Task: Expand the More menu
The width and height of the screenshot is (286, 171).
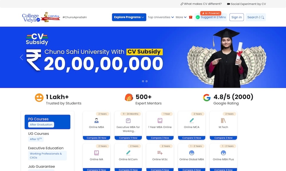Action: [181, 17]
